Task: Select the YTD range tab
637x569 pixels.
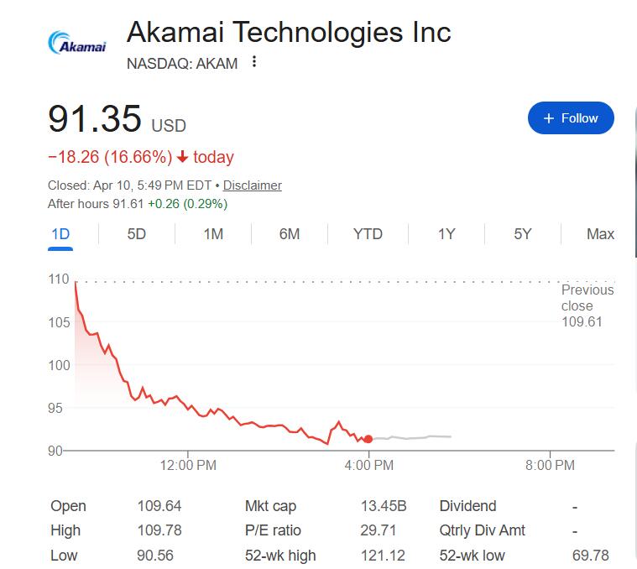Action: (368, 234)
